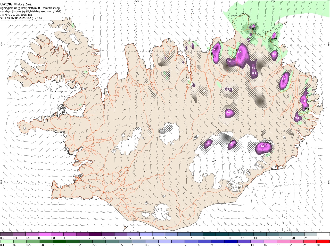Select upper legend swatch between 16 and 18
Viewport: 330px width, 247px height.
(x=273, y=234)
